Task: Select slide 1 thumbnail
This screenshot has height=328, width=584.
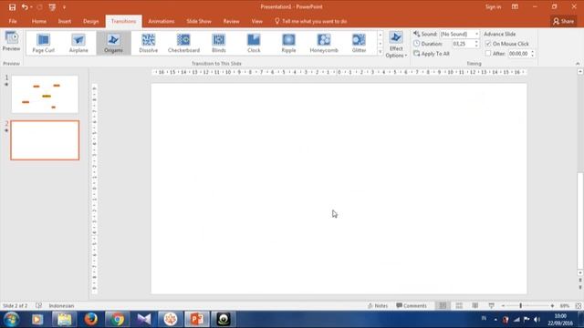Action: (45, 95)
